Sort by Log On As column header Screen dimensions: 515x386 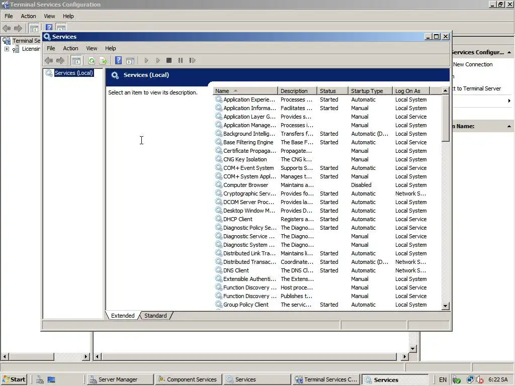(x=411, y=91)
